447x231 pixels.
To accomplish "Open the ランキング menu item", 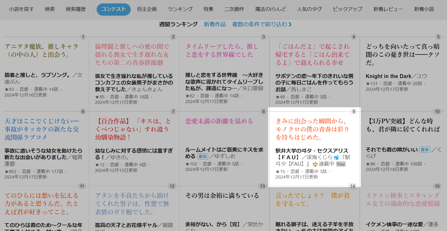I will coord(180,9).
